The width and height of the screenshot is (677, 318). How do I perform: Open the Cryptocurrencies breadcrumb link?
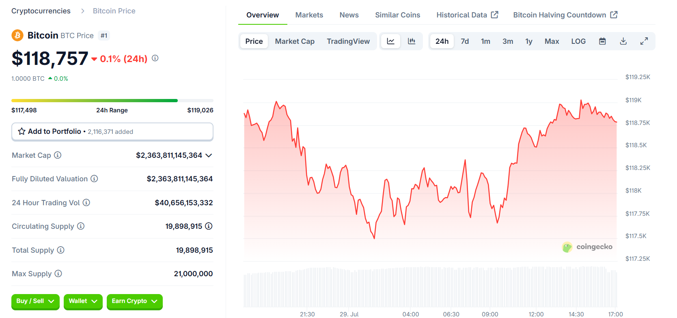(41, 11)
